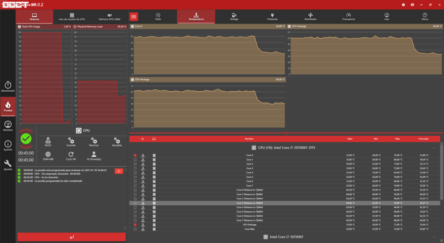
Task: Check the Core 3 checkbox
Action: tap(135, 168)
